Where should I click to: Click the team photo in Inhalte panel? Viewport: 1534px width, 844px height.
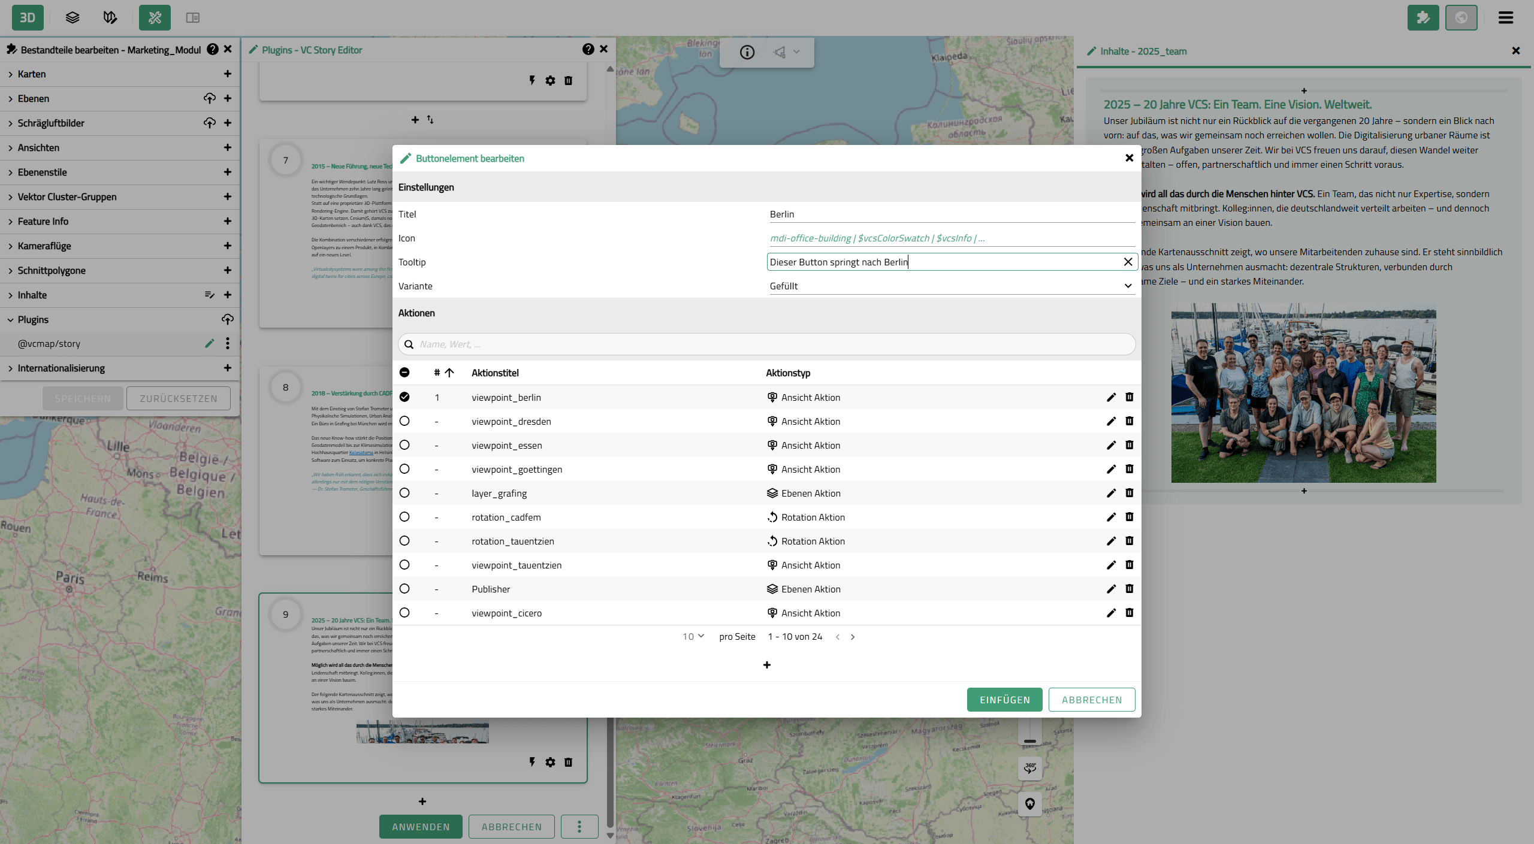click(x=1304, y=393)
